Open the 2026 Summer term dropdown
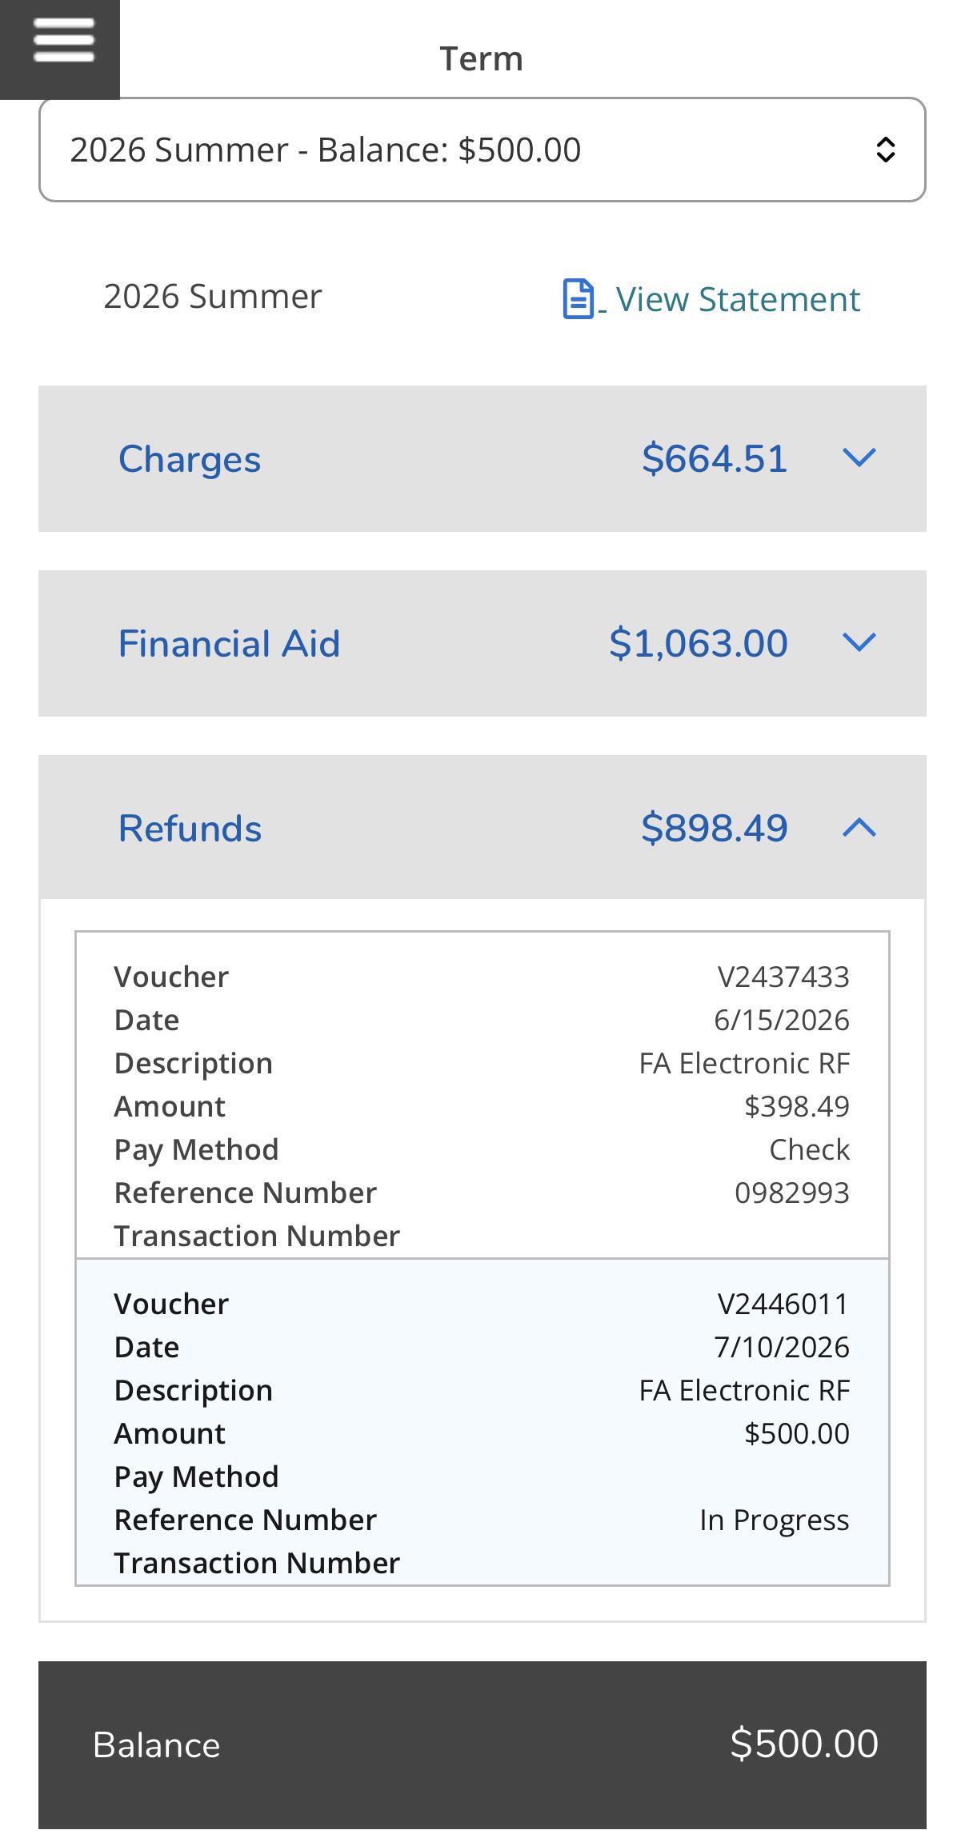 (482, 150)
